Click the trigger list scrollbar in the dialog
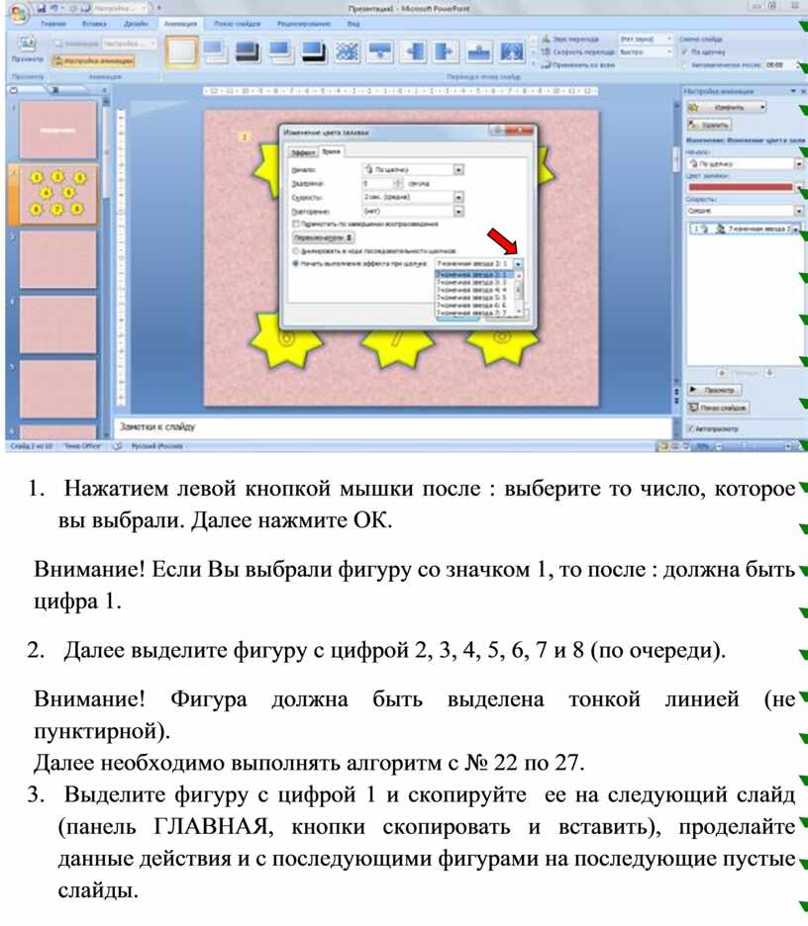This screenshot has height=926, width=808. point(519,293)
